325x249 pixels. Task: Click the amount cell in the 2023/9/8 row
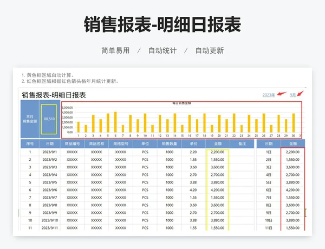tap(218, 205)
